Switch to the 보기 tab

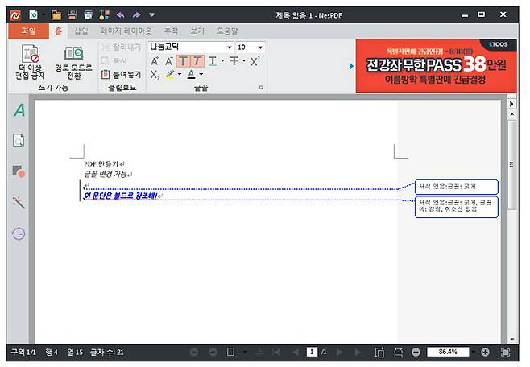pos(197,31)
